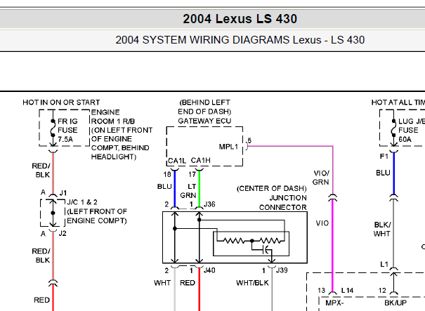Click "RED/BLK" label below connector J2
This screenshot has height=311, width=425.
coord(41,256)
